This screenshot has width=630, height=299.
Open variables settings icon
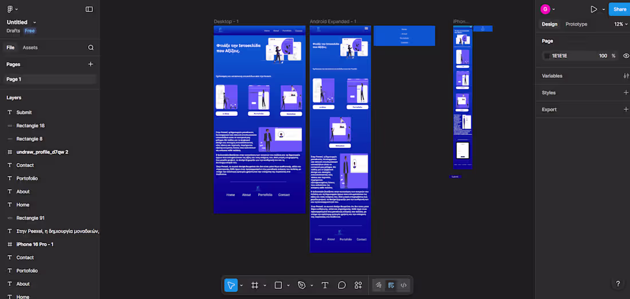[626, 76]
